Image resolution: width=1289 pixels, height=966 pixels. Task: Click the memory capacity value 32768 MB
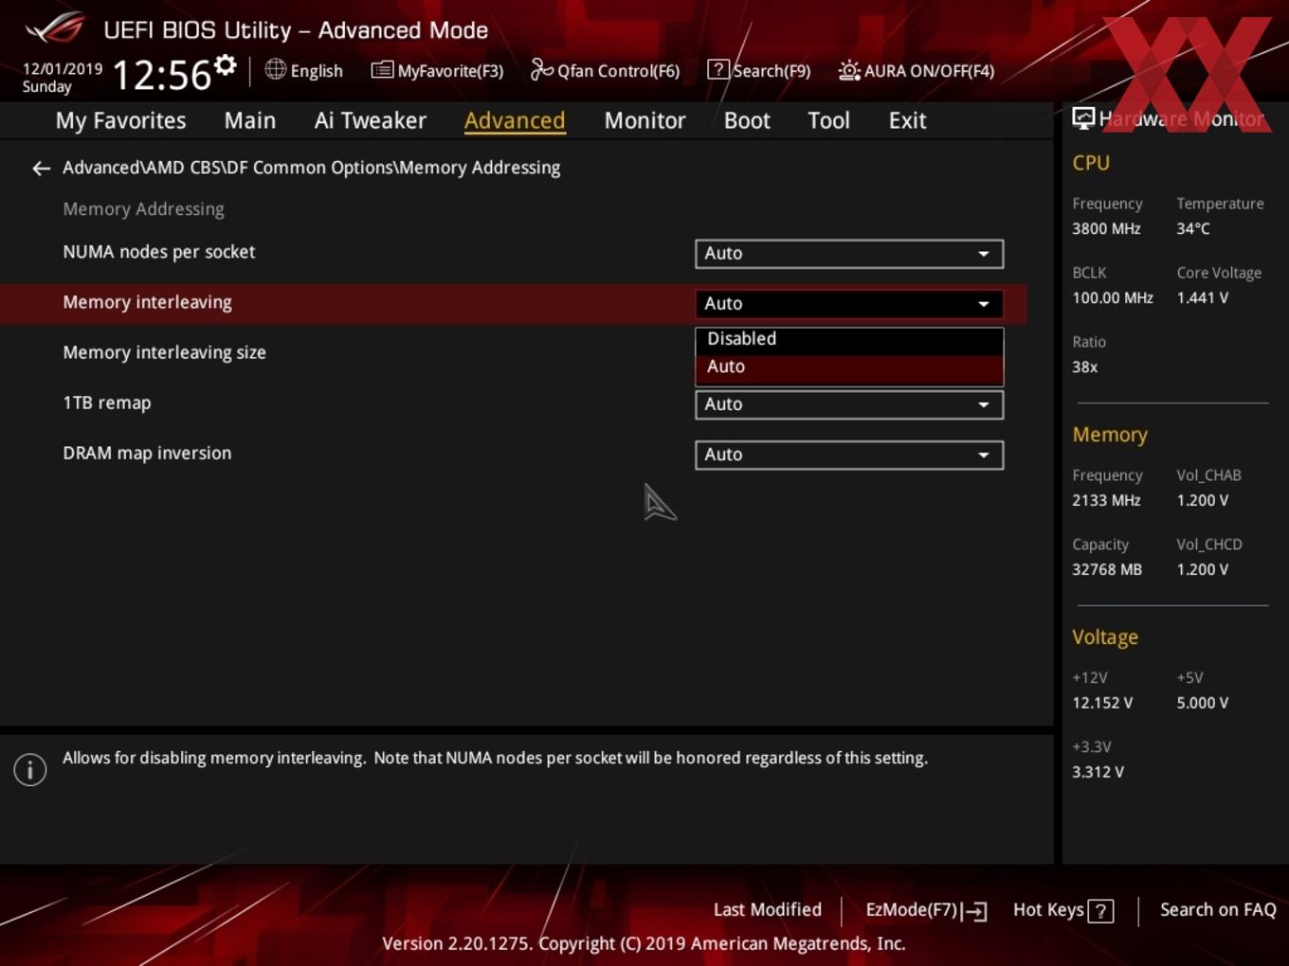click(1107, 569)
